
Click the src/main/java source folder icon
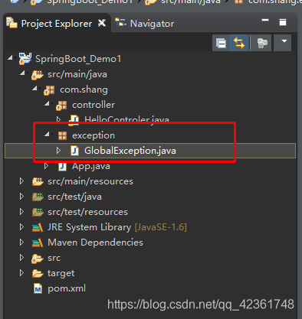[38, 75]
